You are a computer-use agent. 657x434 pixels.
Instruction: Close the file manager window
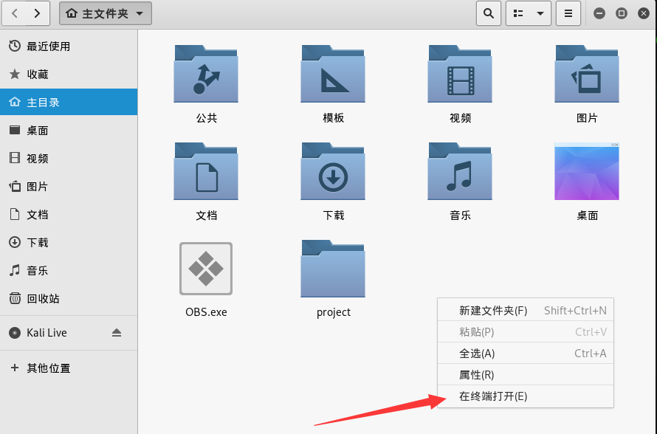click(x=644, y=13)
